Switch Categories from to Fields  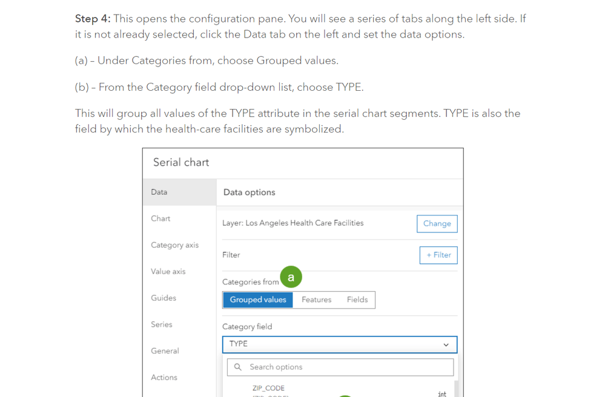[357, 300]
